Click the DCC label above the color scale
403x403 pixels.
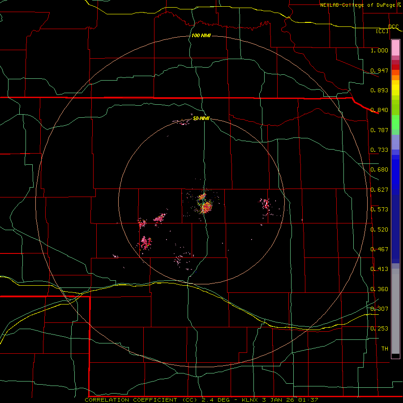pos(393,27)
